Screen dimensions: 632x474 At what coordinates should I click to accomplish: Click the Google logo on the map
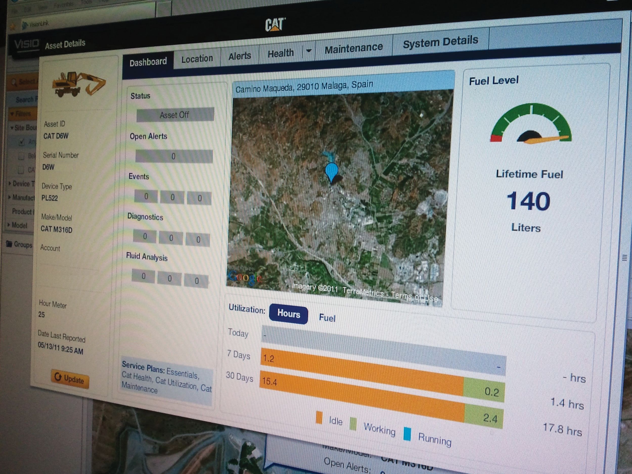pyautogui.click(x=244, y=277)
